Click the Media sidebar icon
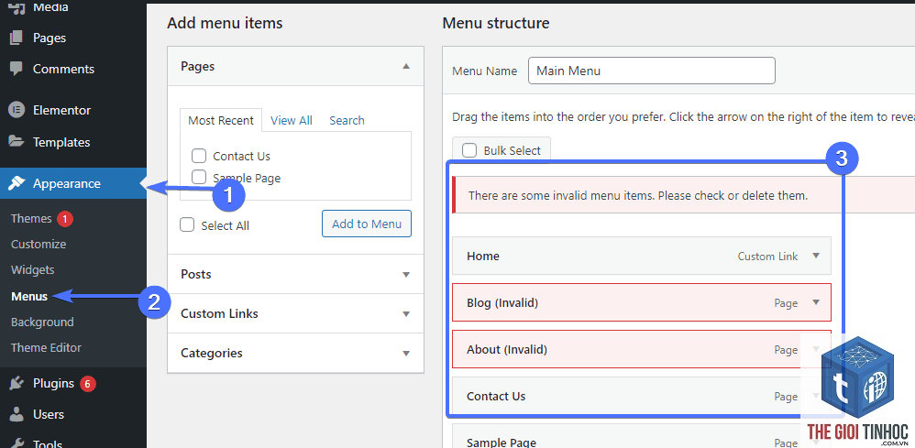 click(x=17, y=7)
